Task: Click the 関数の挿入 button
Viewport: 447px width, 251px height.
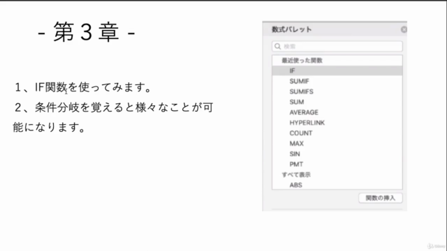Action: 380,198
